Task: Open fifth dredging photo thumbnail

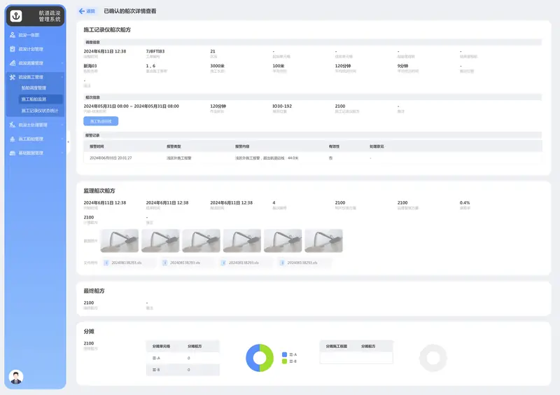Action: (x=283, y=241)
